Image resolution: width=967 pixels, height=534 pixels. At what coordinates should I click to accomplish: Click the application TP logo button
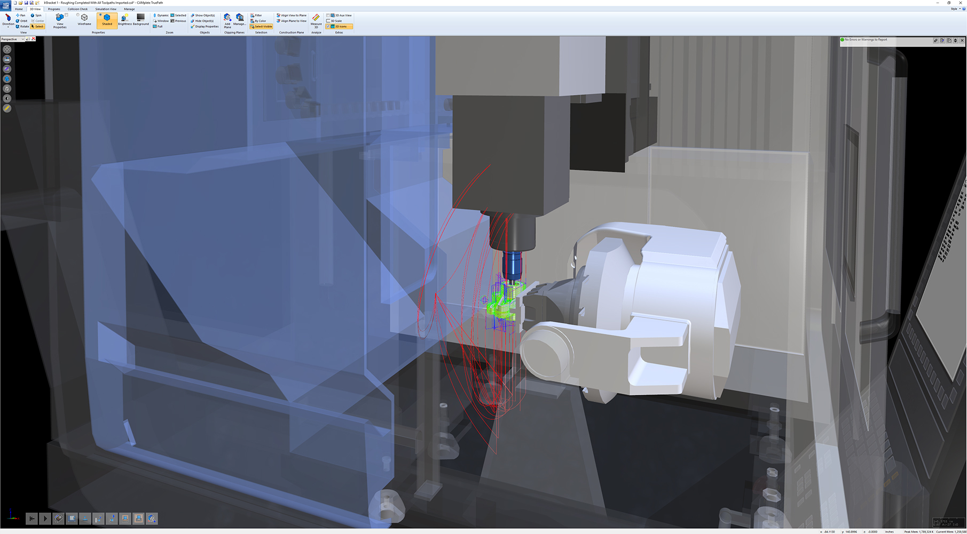point(6,5)
